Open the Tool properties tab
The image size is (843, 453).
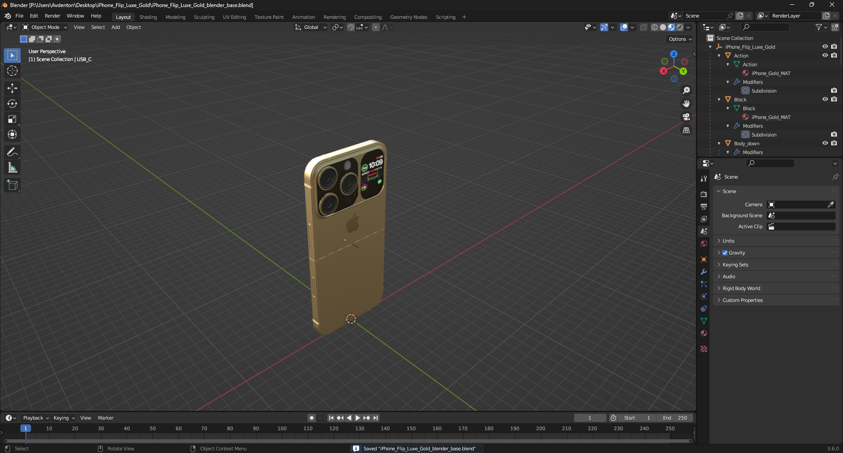704,179
